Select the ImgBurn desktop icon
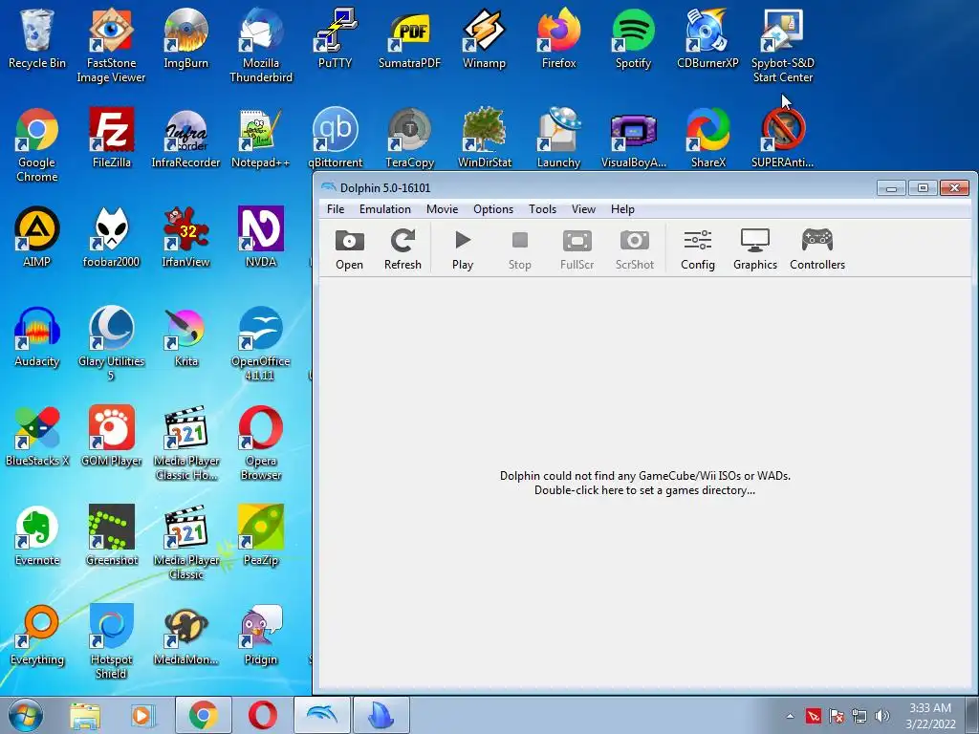This screenshot has height=734, width=979. click(x=186, y=39)
